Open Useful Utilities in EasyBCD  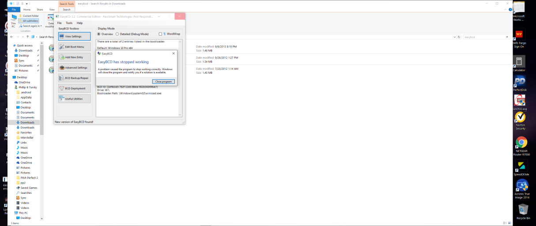click(74, 99)
